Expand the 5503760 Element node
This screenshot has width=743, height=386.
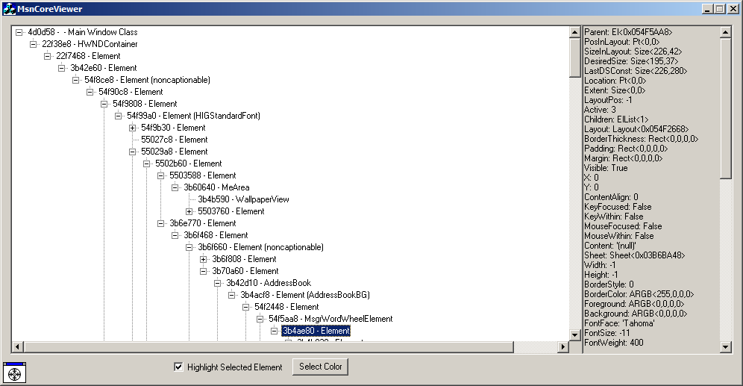coord(189,211)
